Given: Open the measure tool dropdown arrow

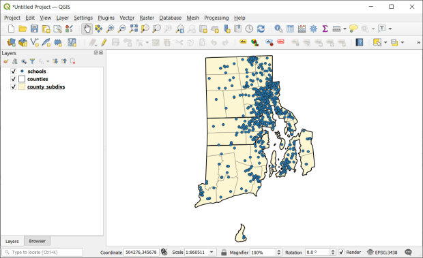Looking at the screenshot, I should pos(345,29).
